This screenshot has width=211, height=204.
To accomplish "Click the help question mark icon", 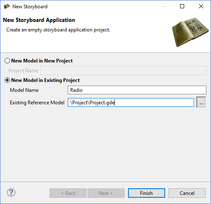I will [x=11, y=193].
